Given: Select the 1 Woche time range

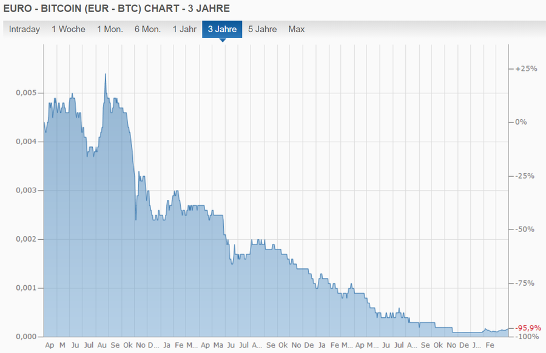Looking at the screenshot, I should 69,29.
